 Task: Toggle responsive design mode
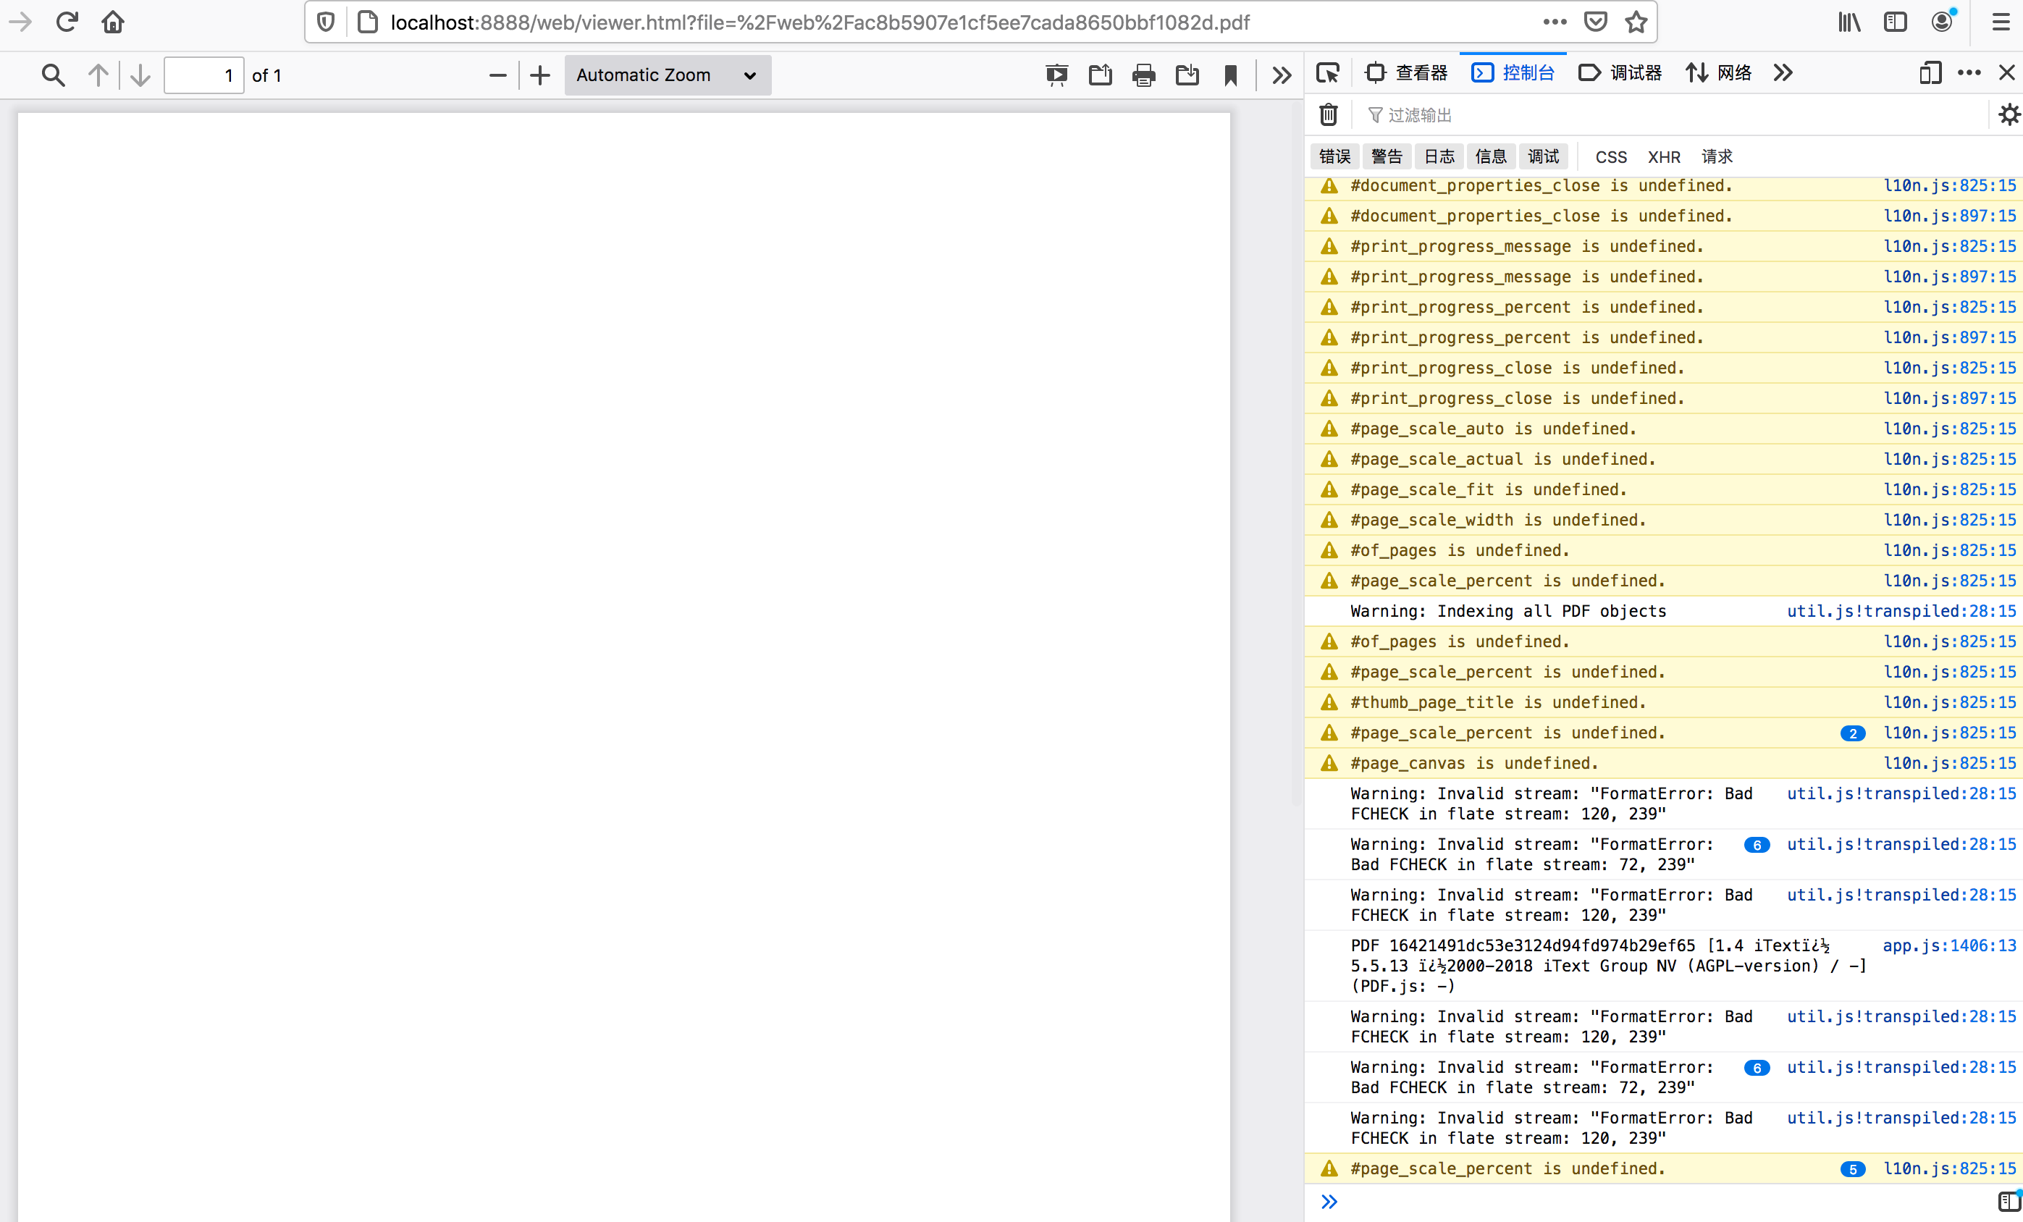click(1930, 72)
